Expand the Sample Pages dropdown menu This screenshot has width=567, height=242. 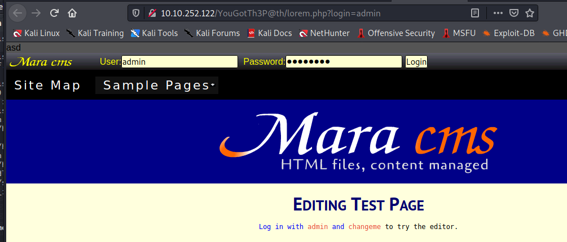tap(157, 86)
